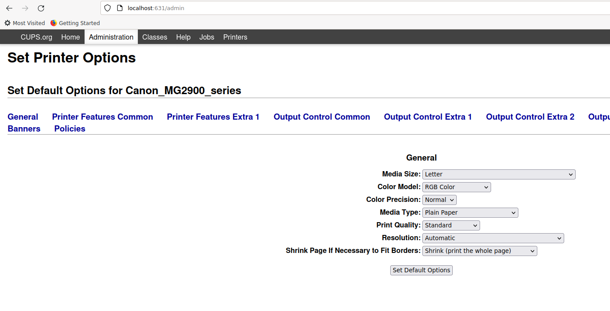Click the Shrink Page If Necessary label
The height and width of the screenshot is (311, 610).
(x=353, y=251)
